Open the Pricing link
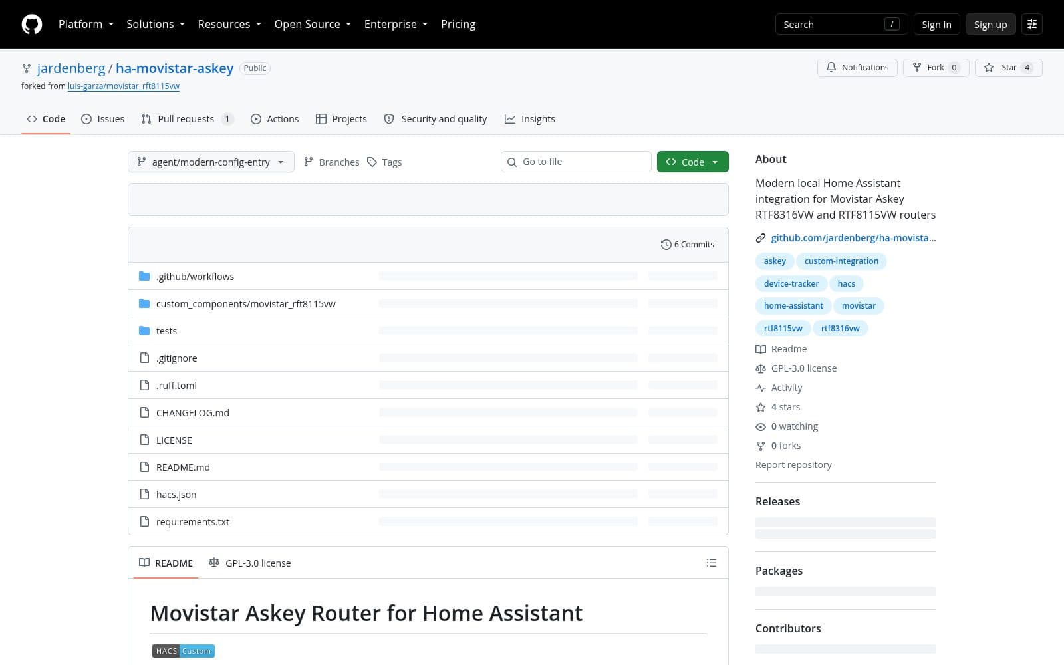1064x665 pixels. point(458,24)
